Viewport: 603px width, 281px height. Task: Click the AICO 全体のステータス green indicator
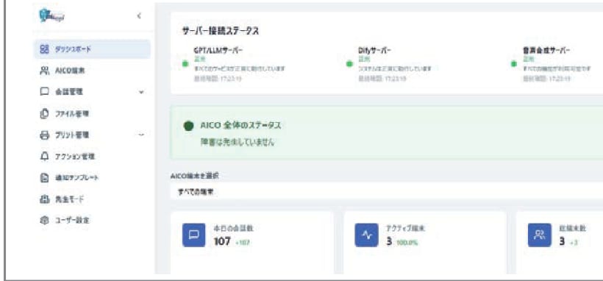point(188,126)
